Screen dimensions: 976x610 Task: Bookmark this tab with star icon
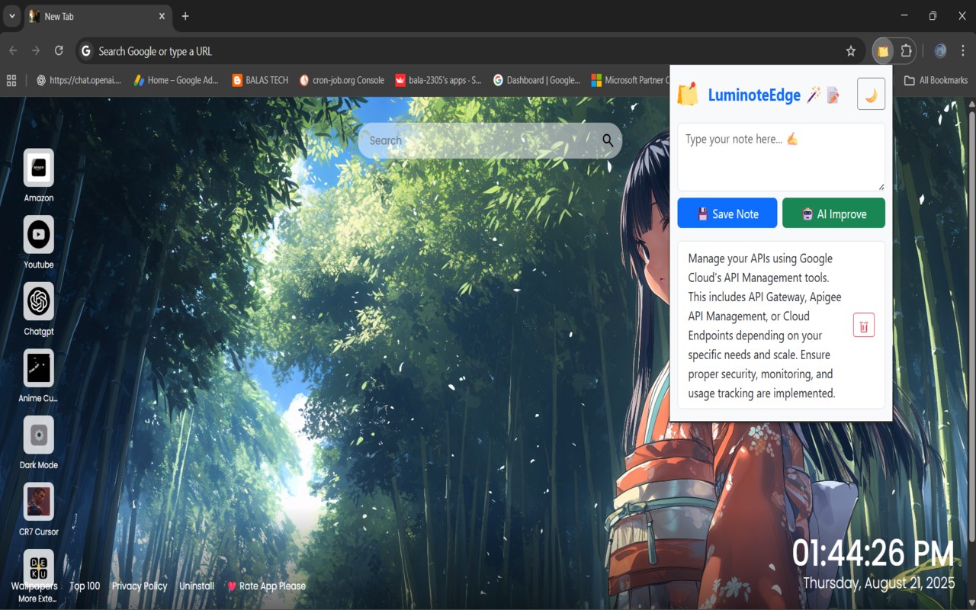click(x=851, y=51)
